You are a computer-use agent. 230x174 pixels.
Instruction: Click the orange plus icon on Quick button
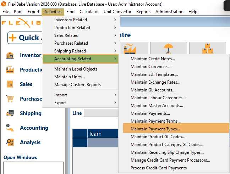coord(12,38)
